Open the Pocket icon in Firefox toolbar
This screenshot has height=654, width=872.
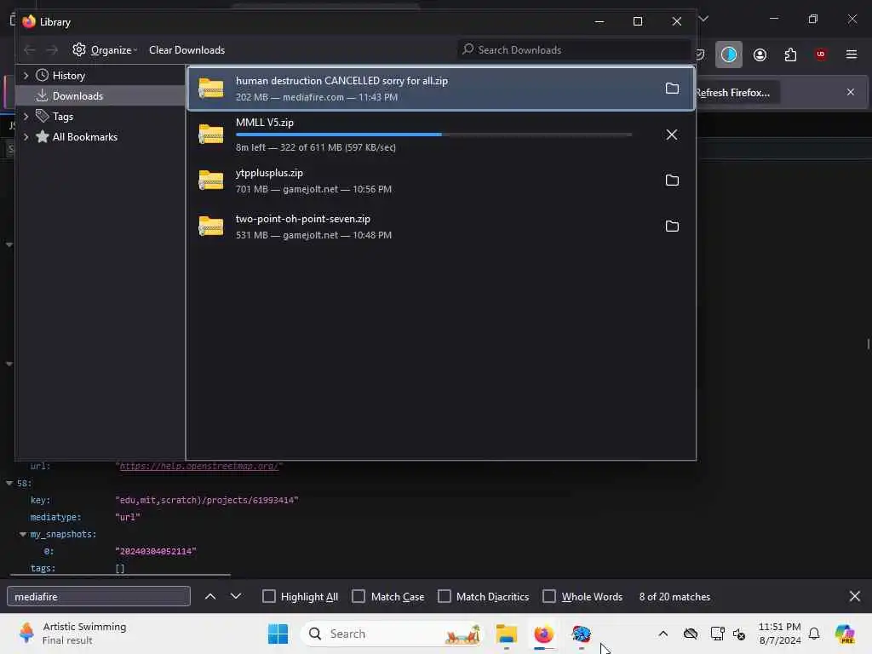(x=702, y=54)
